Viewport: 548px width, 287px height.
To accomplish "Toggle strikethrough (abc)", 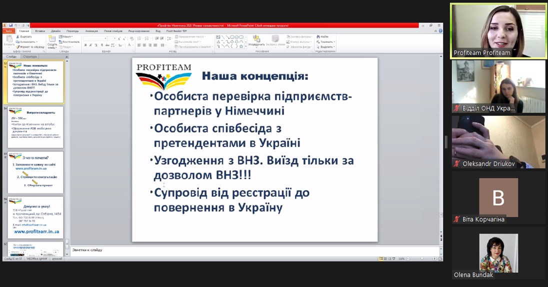I will click(107, 45).
